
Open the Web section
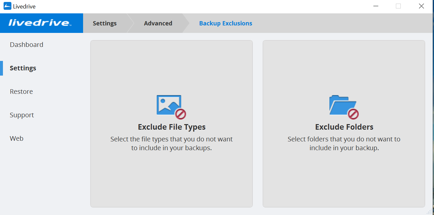[x=16, y=138]
